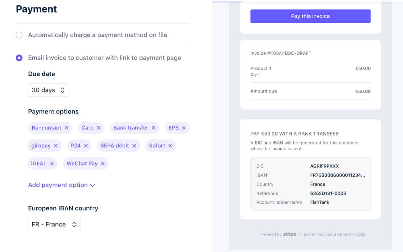Remove the WeChat Pay payment option
The height and width of the screenshot is (252, 403).
103,164
